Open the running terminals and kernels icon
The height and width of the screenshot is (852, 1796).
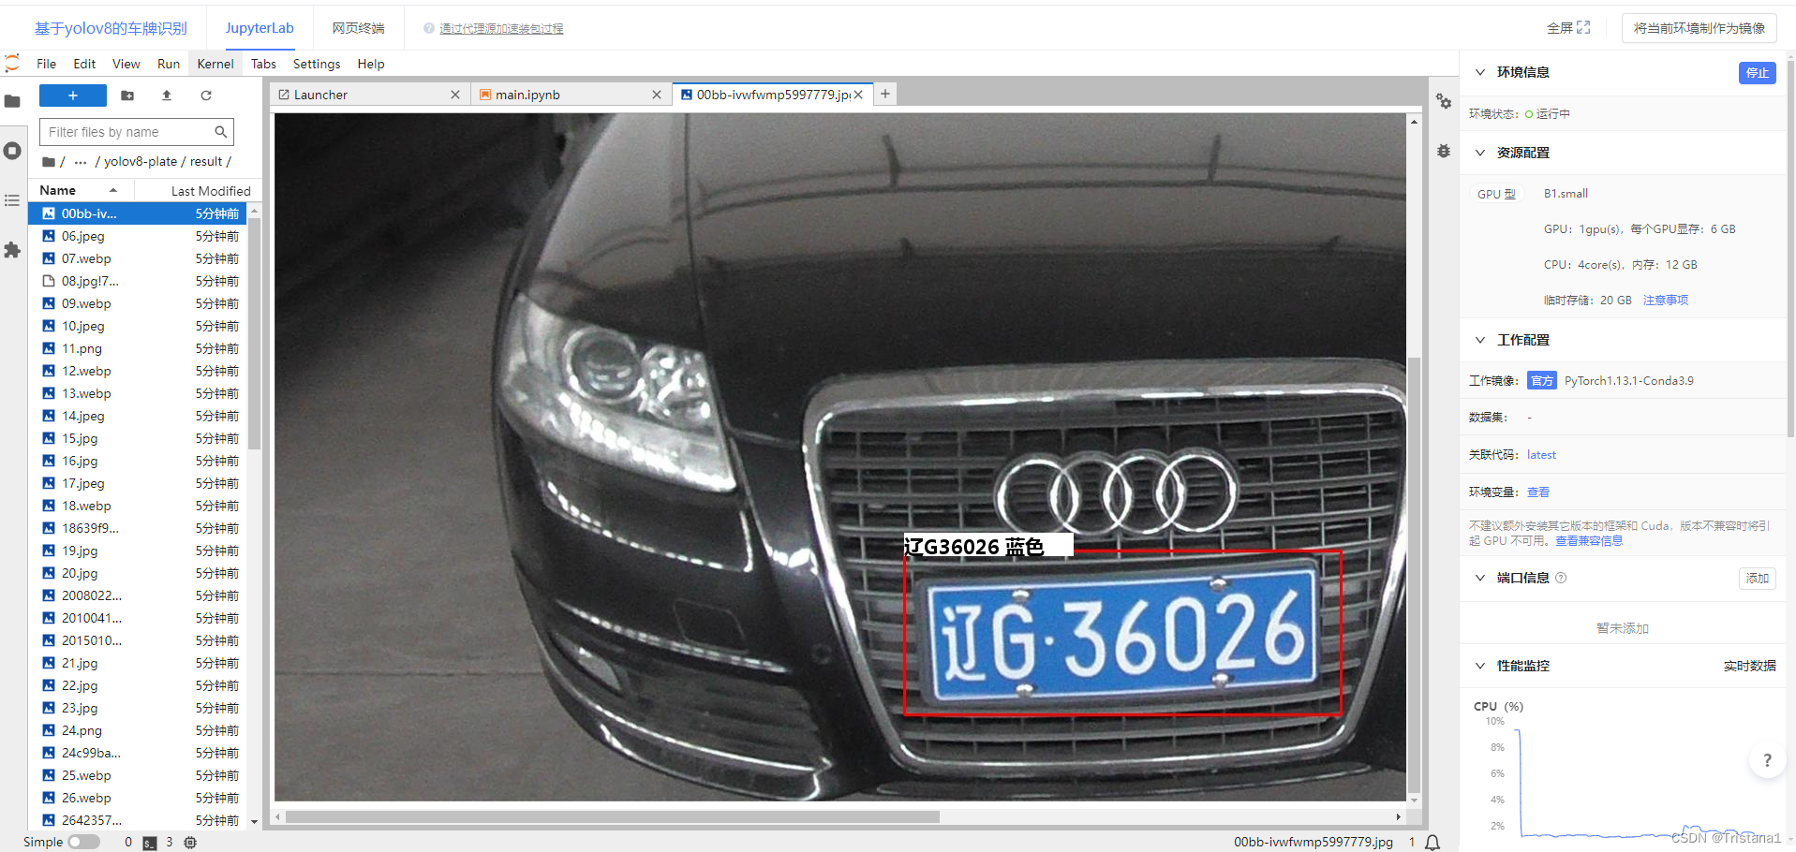[x=12, y=151]
